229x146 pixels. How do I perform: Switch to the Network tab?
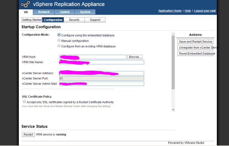44,12
